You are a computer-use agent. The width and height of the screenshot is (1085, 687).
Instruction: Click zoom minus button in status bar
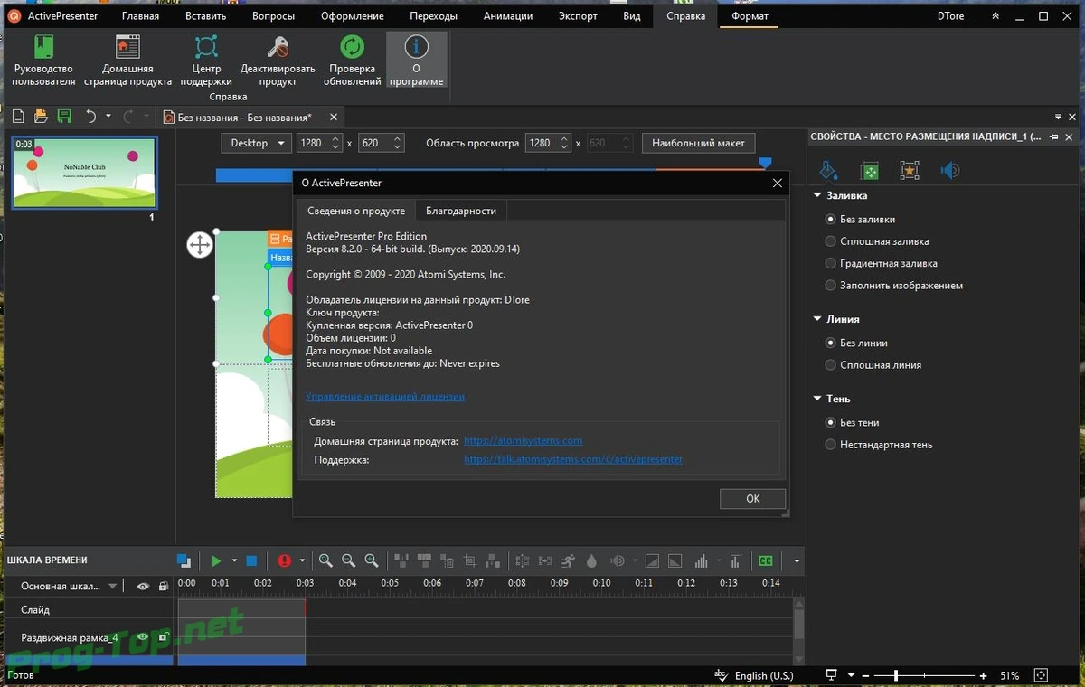point(866,675)
